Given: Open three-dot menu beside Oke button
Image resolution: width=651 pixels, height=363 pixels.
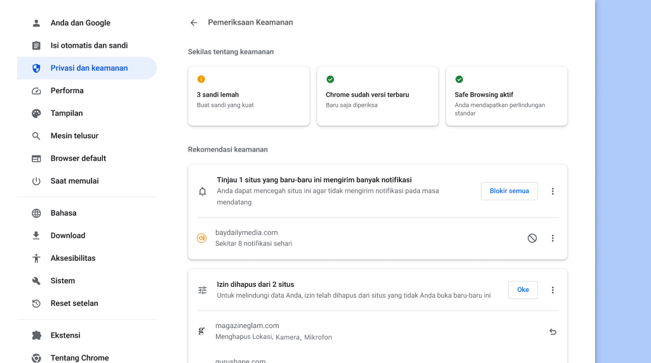Looking at the screenshot, I should click(553, 290).
